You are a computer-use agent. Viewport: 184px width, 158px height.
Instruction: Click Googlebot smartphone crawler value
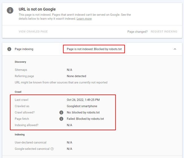click(82, 106)
